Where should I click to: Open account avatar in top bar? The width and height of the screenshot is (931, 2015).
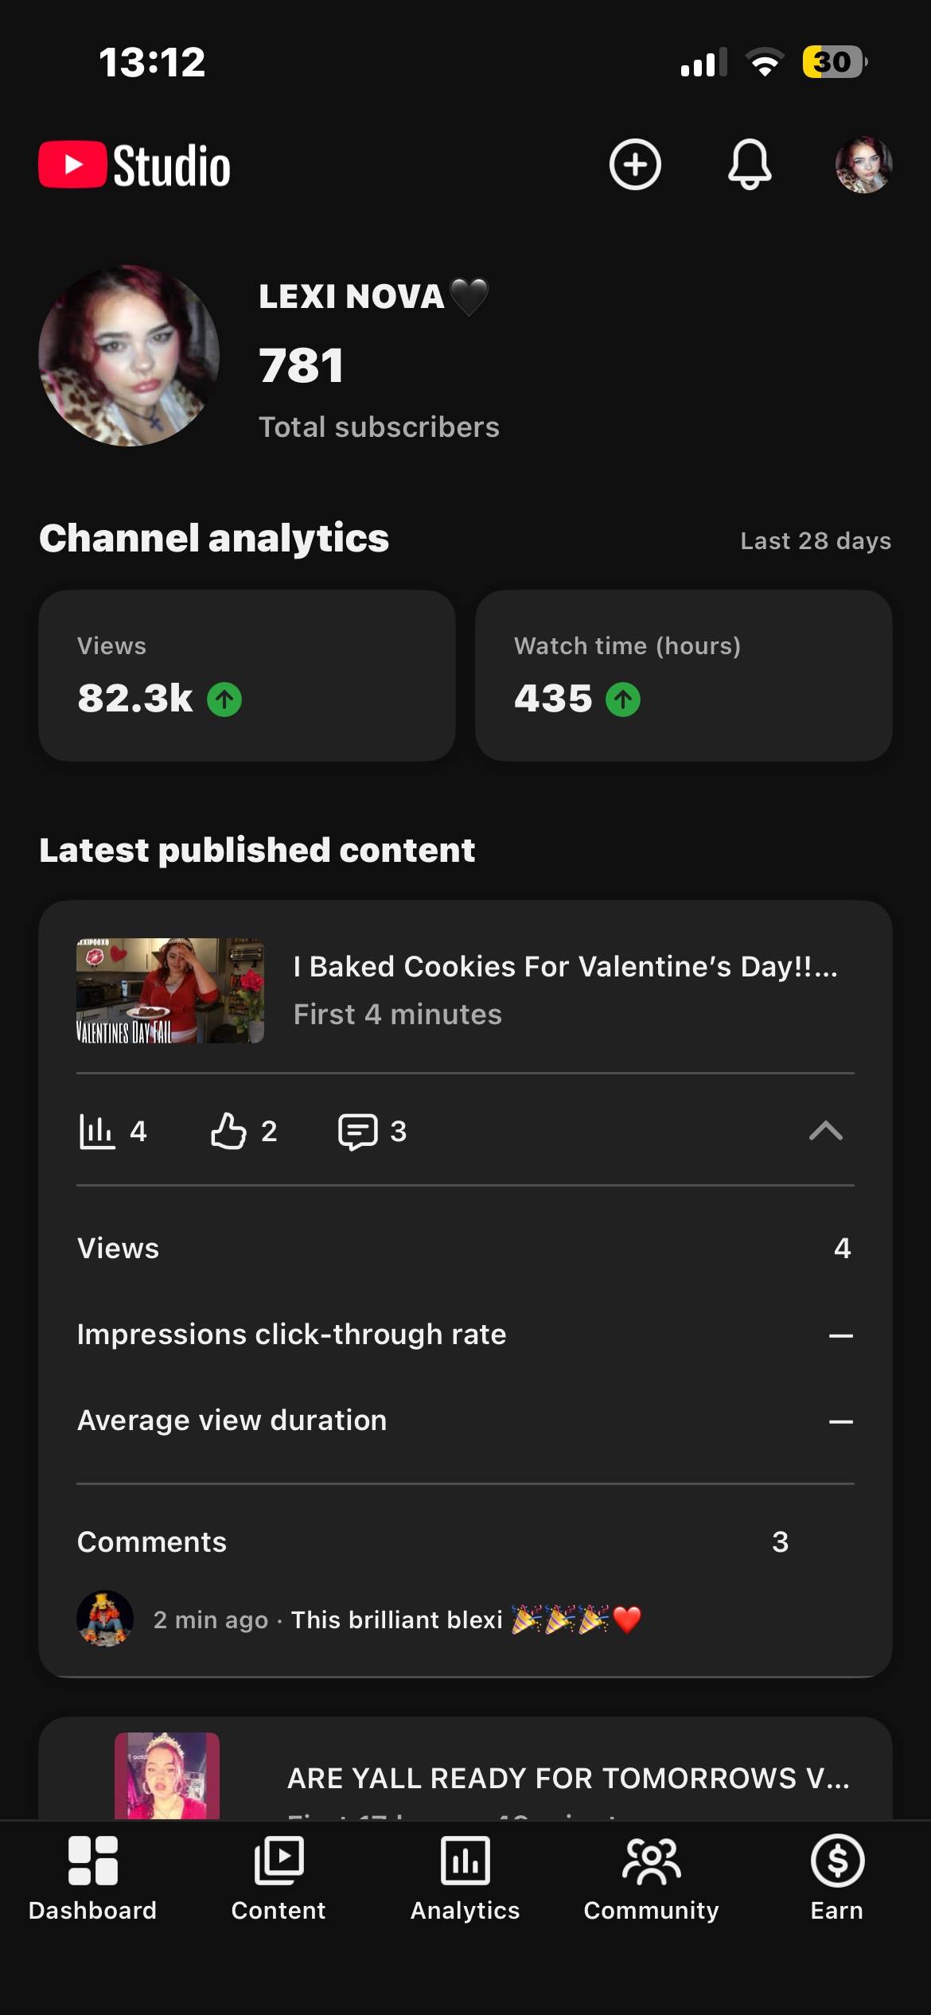pos(863,165)
